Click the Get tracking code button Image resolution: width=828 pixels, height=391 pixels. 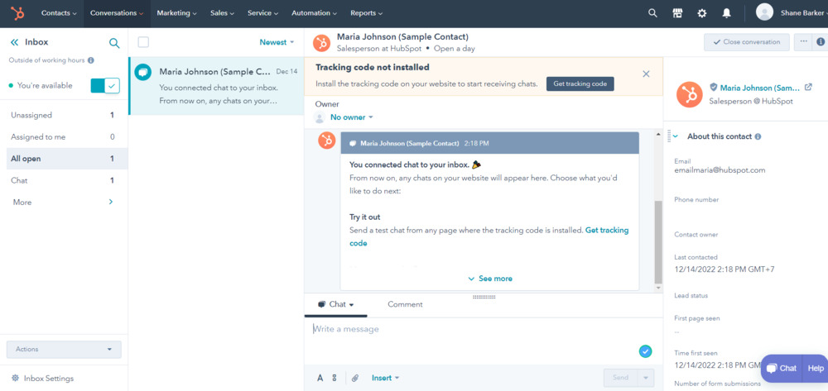580,83
